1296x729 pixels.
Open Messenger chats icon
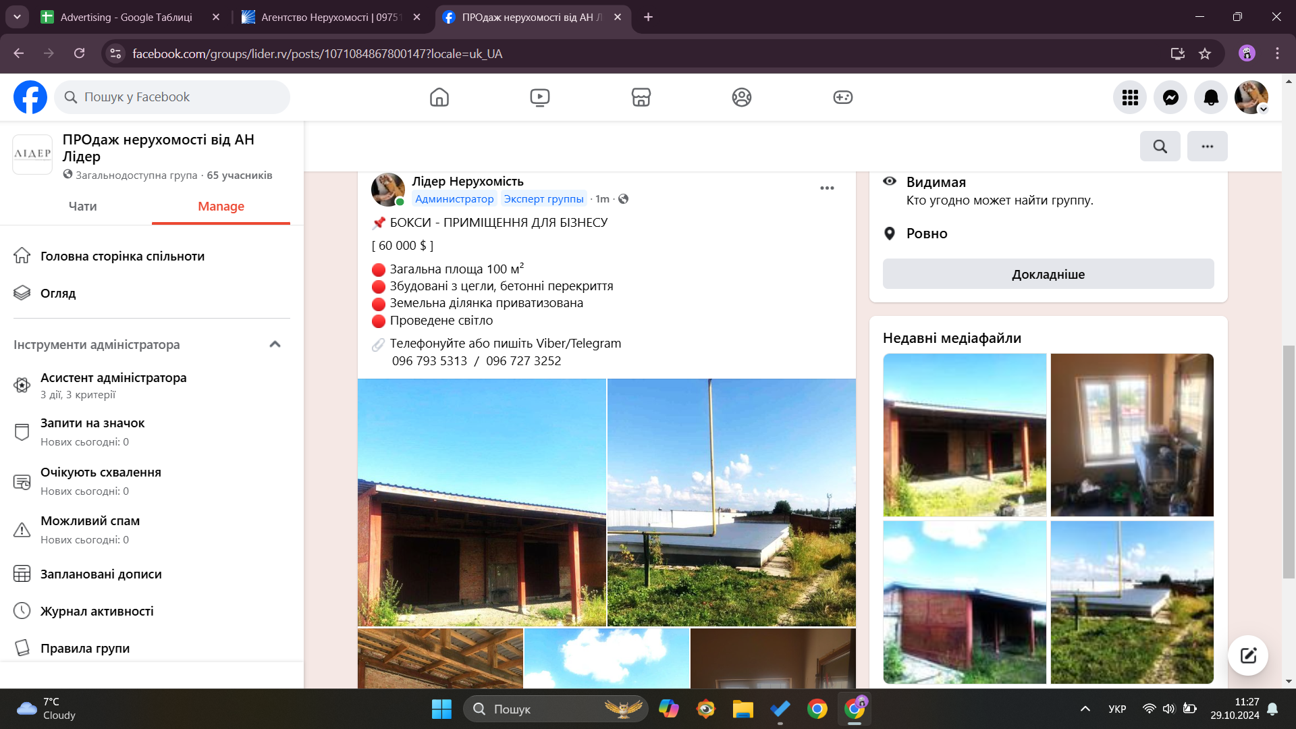coord(1170,97)
